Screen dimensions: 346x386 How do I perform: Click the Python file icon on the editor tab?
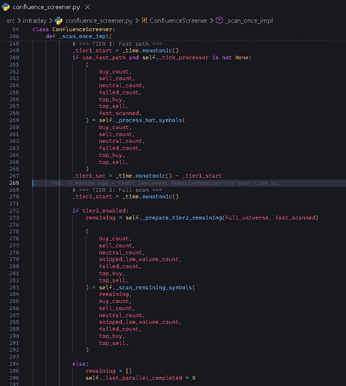6,7
